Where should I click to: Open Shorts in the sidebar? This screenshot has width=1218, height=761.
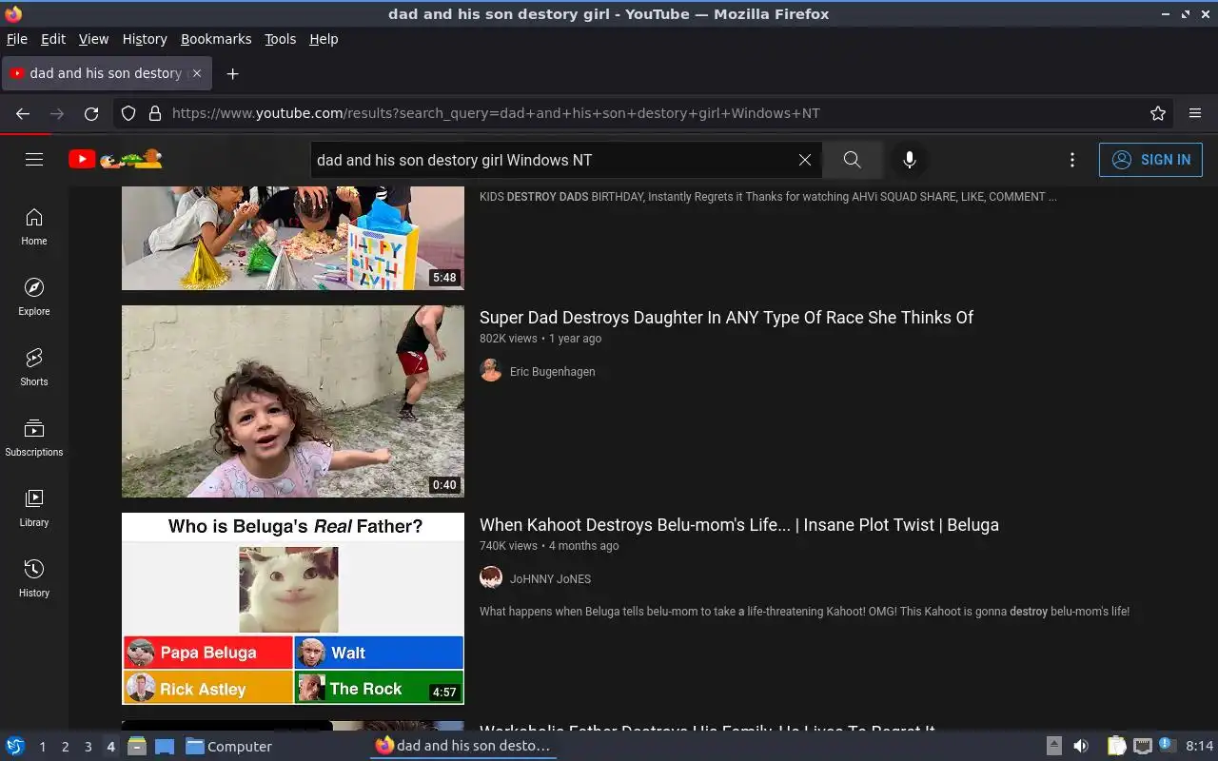click(34, 367)
